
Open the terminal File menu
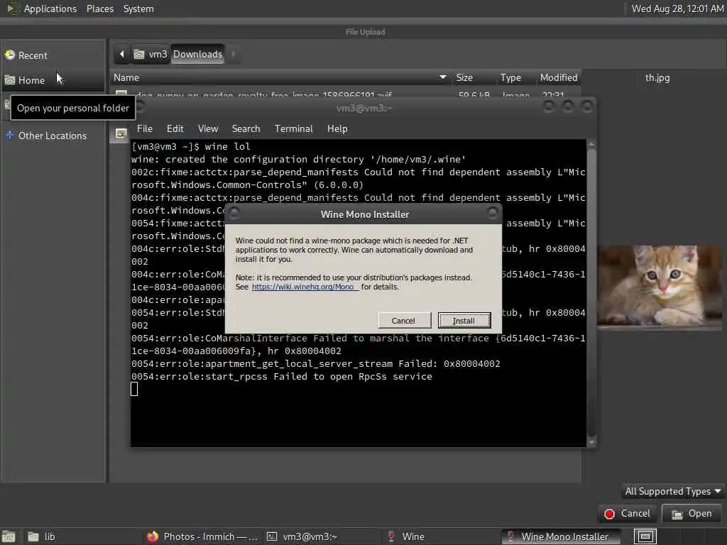[x=145, y=129]
